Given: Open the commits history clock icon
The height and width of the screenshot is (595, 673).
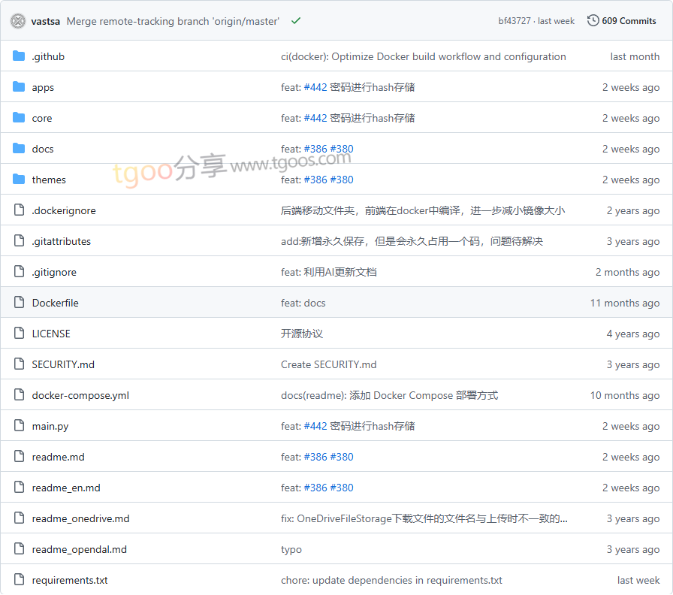Looking at the screenshot, I should [593, 21].
